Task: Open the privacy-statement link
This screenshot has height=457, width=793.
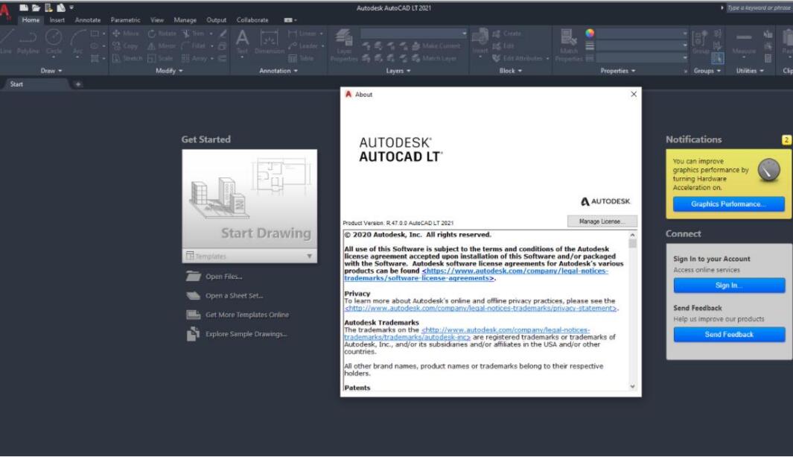Action: click(x=480, y=308)
